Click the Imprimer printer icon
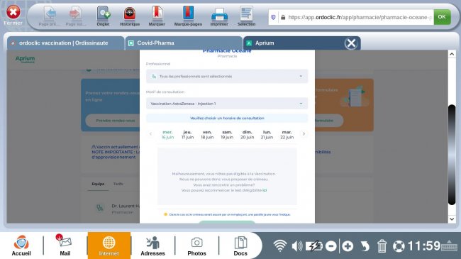Screen dimensions: 461x259 tap(219, 14)
